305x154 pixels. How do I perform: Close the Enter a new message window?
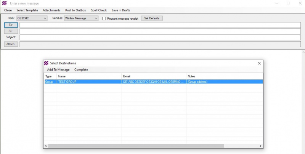[300, 3]
